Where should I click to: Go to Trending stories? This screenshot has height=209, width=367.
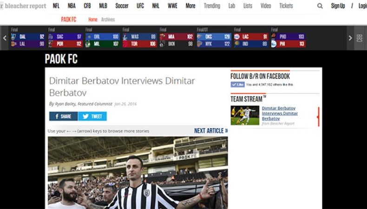point(212,6)
